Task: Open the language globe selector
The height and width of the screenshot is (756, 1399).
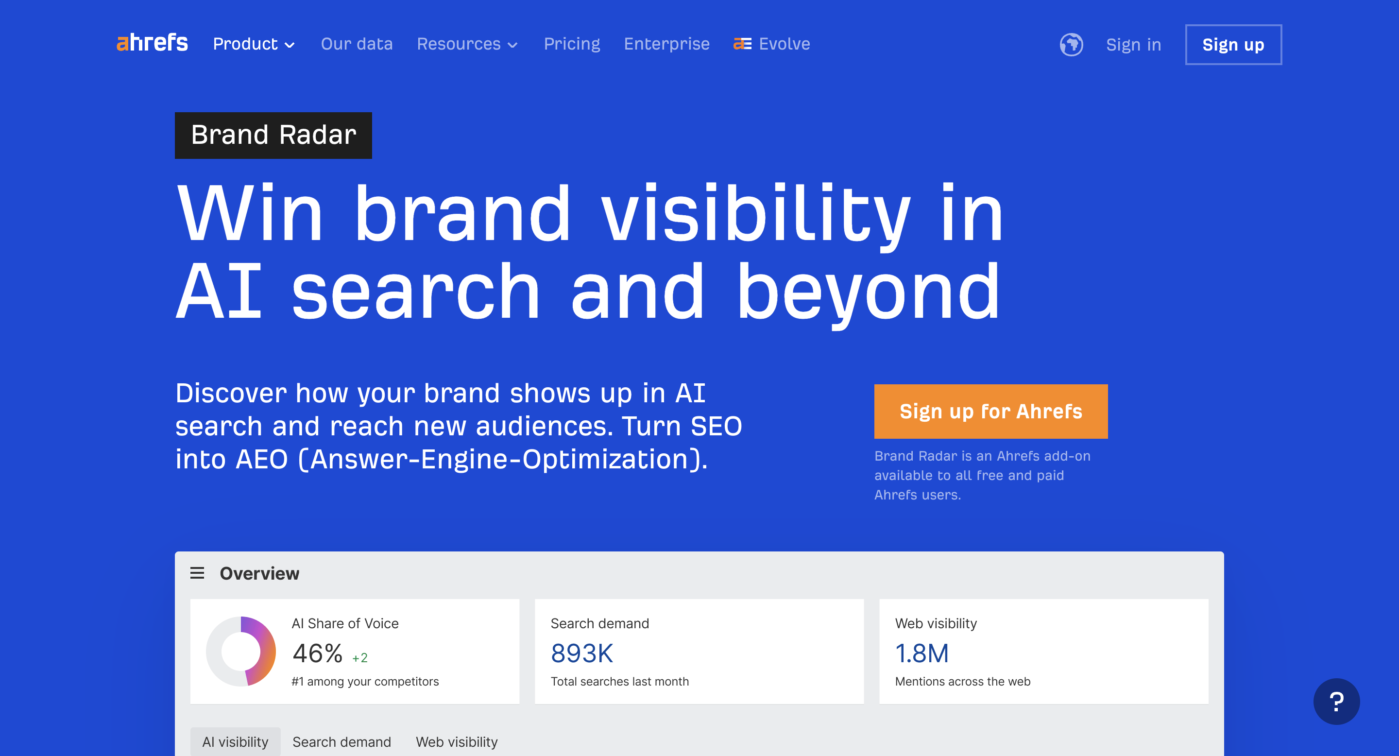Action: [x=1071, y=45]
